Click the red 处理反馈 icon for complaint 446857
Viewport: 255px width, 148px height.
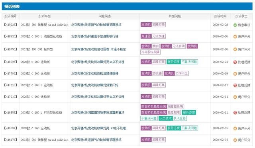tap(235, 113)
